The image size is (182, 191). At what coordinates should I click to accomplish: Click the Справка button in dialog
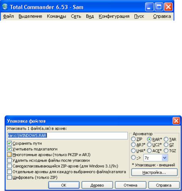(164, 185)
